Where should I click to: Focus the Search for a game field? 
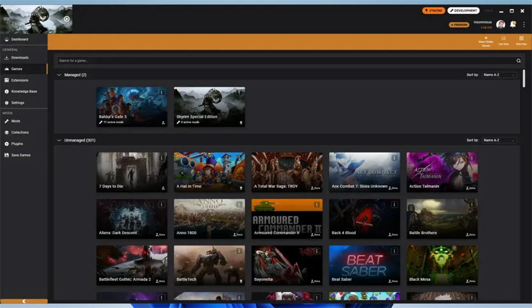(286, 60)
